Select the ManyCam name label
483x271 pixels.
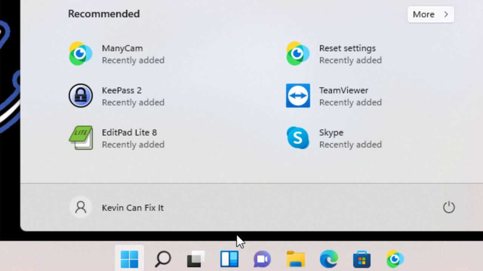click(x=122, y=48)
